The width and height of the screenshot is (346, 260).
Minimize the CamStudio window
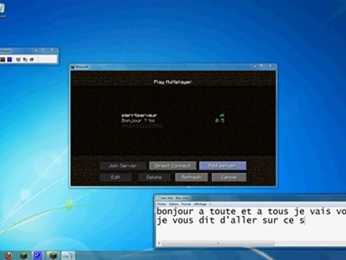[x=36, y=51]
